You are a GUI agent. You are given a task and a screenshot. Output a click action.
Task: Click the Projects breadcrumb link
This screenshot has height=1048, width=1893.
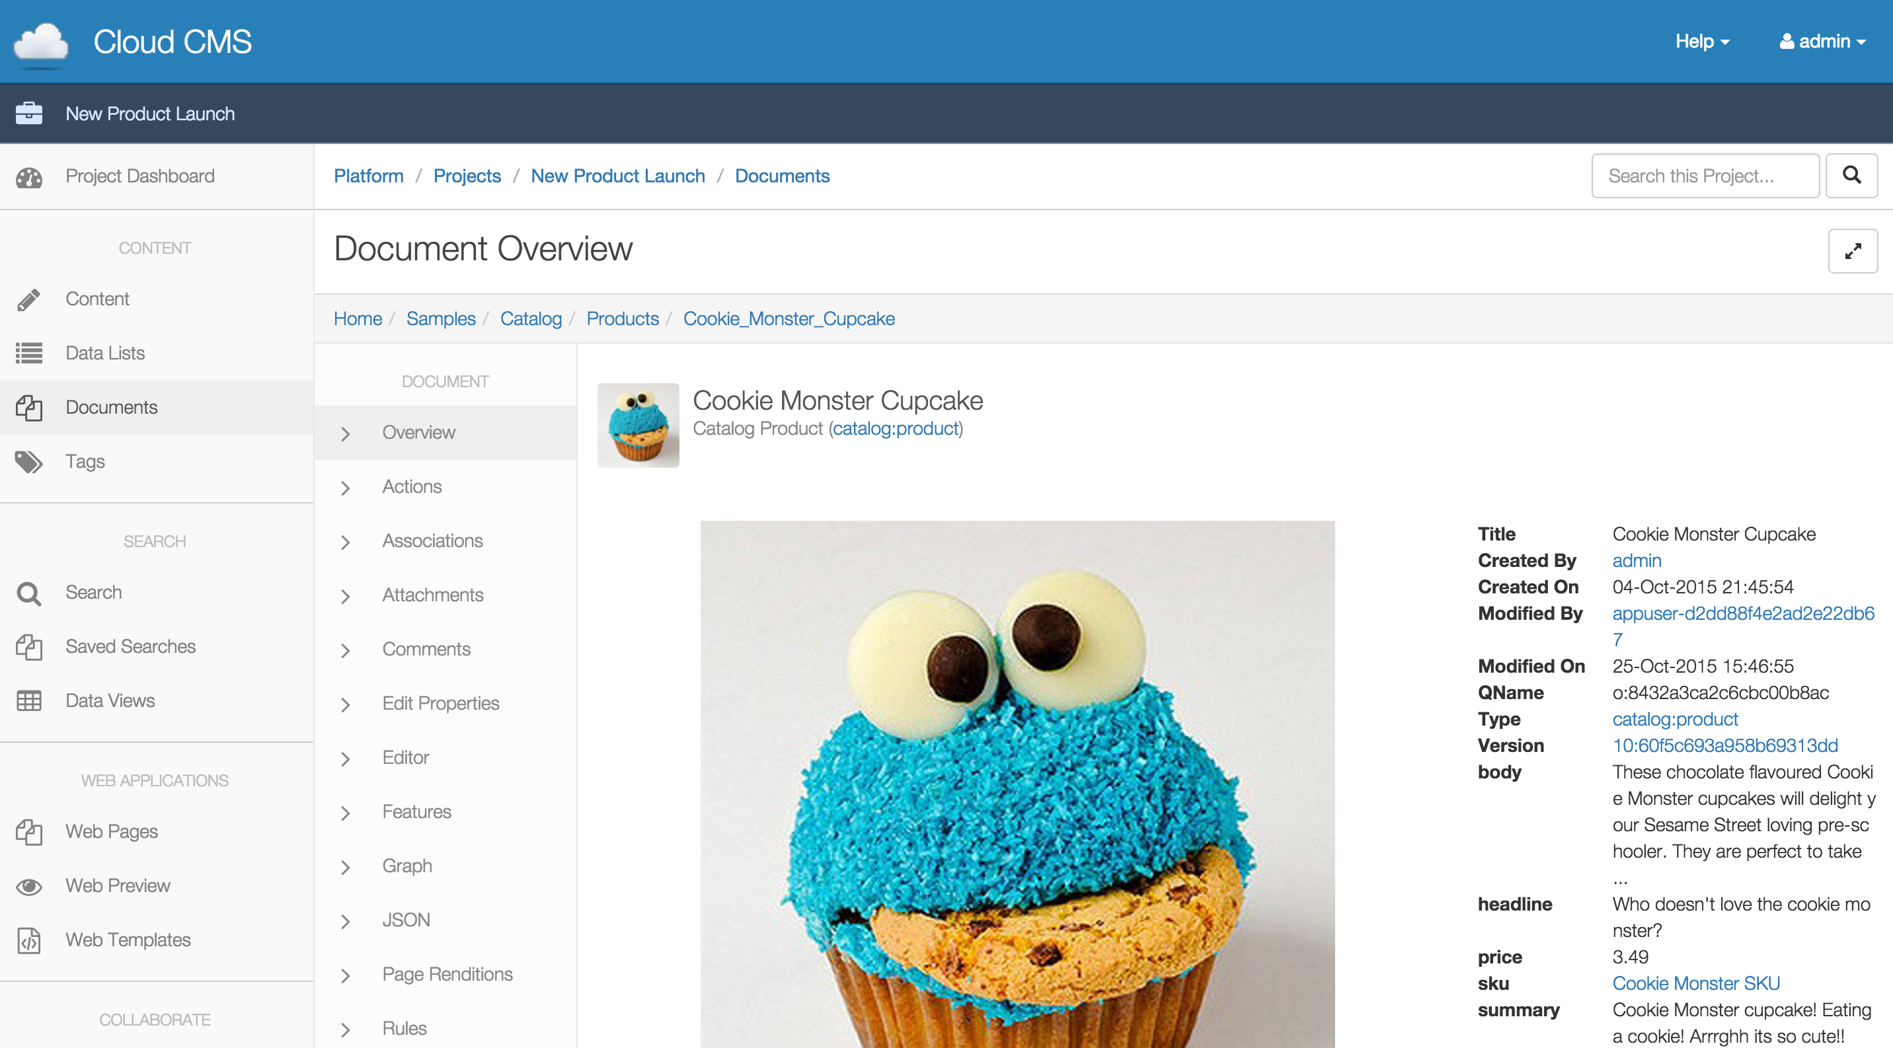467,176
